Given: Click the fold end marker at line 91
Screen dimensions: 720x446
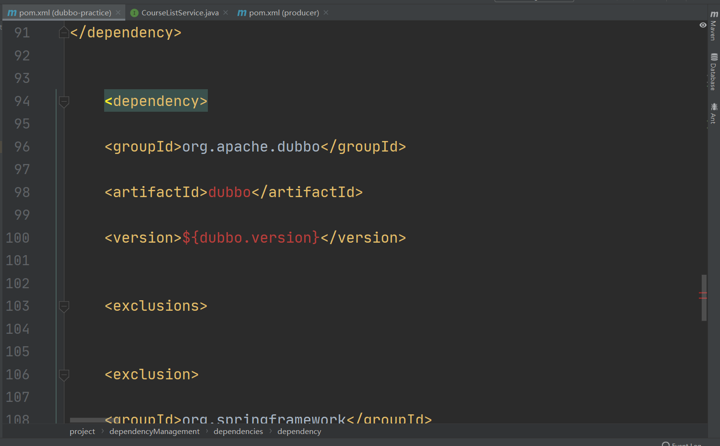Looking at the screenshot, I should 64,33.
